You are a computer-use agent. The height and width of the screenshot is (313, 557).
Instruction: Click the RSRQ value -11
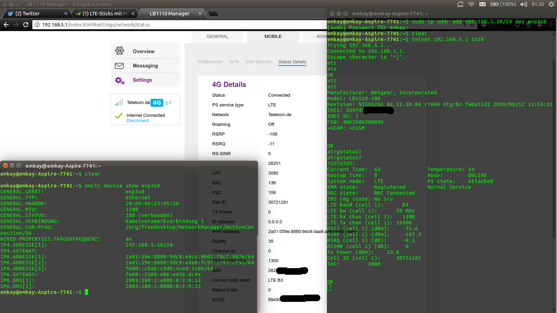click(271, 144)
